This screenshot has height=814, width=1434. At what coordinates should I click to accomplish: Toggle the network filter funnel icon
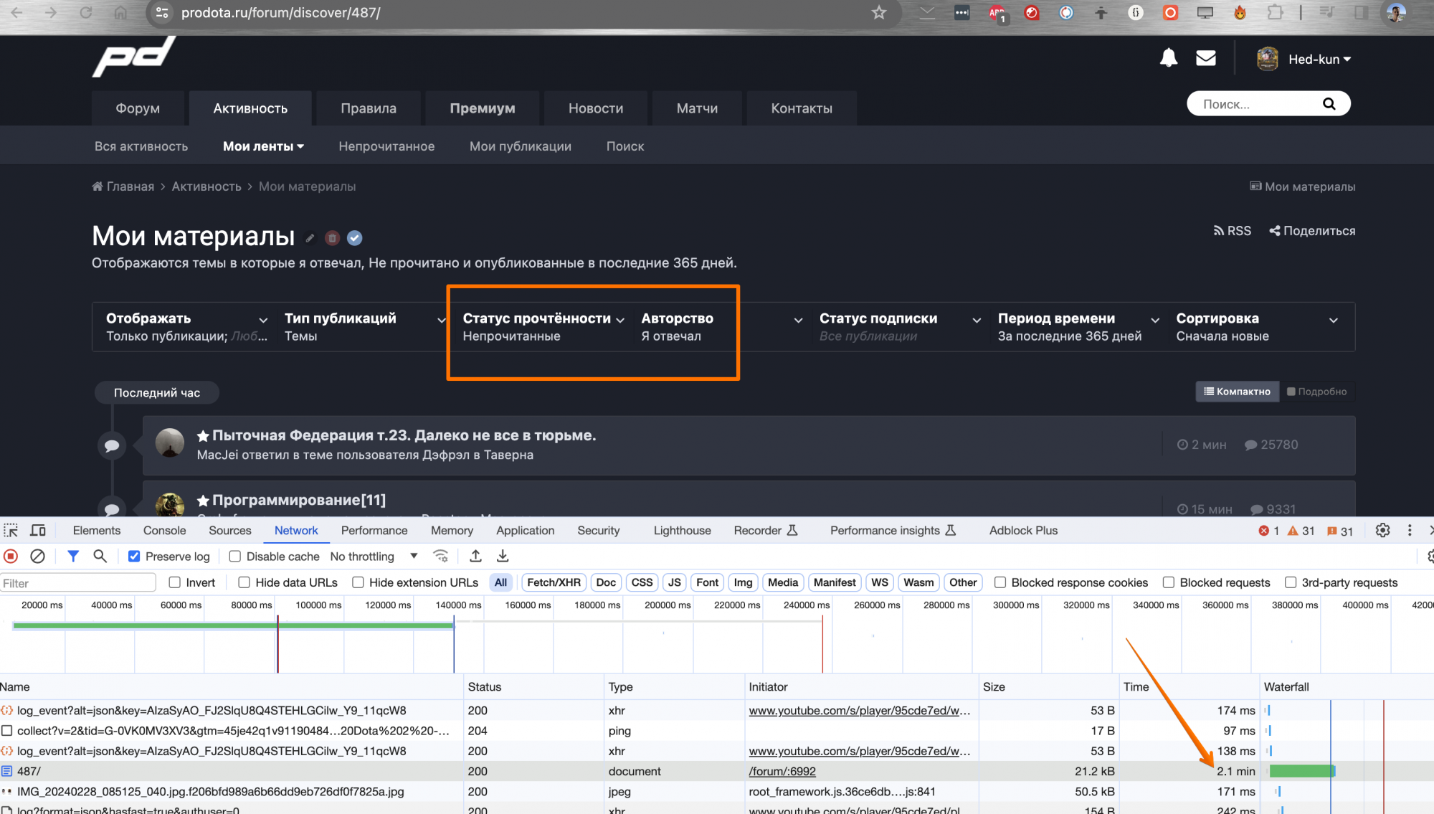click(72, 557)
